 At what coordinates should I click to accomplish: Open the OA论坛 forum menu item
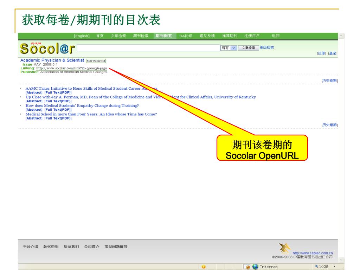tap(186, 36)
